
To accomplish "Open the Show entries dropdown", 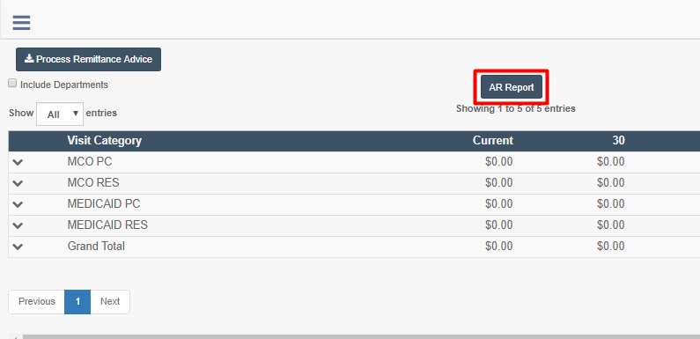I will [60, 114].
